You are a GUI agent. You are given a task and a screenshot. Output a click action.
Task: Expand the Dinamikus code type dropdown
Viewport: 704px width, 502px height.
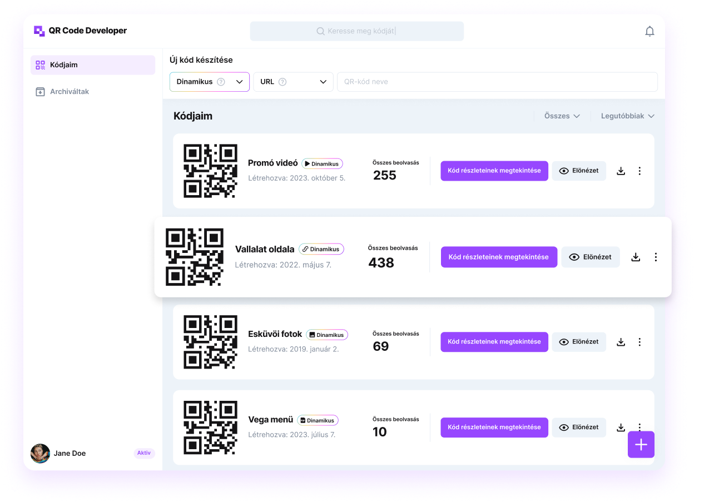coord(210,82)
